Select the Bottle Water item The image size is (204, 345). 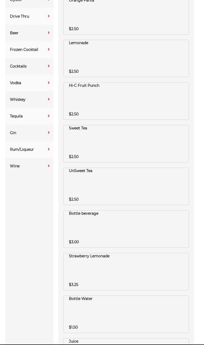pos(126,314)
